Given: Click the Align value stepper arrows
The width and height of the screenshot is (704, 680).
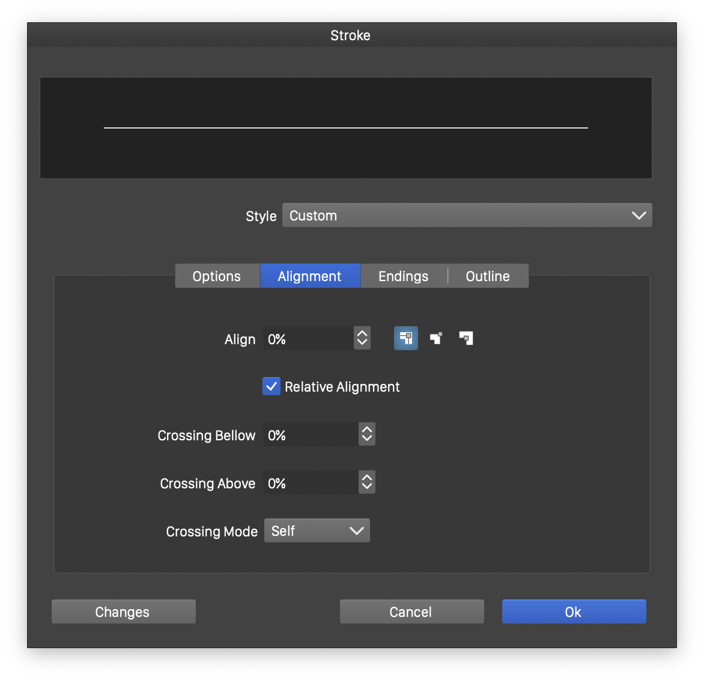Looking at the screenshot, I should coord(362,338).
